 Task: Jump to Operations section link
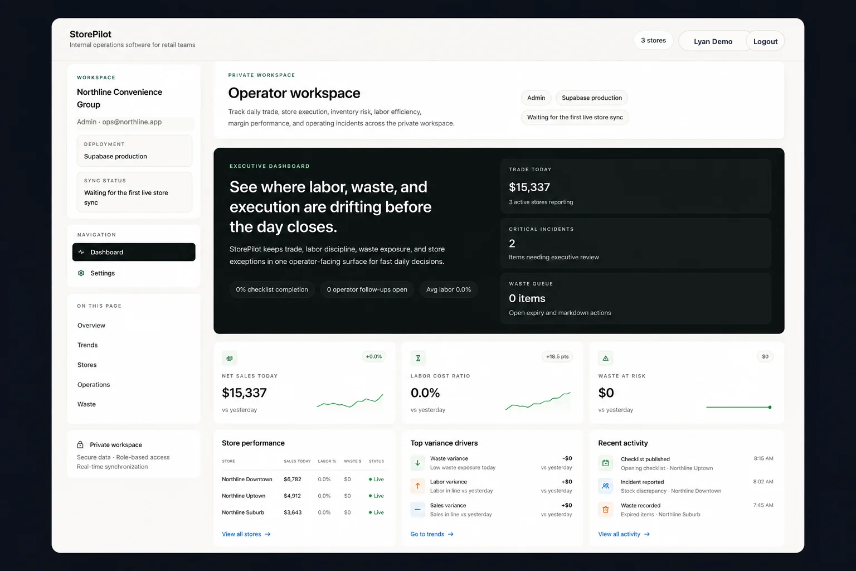click(x=94, y=385)
